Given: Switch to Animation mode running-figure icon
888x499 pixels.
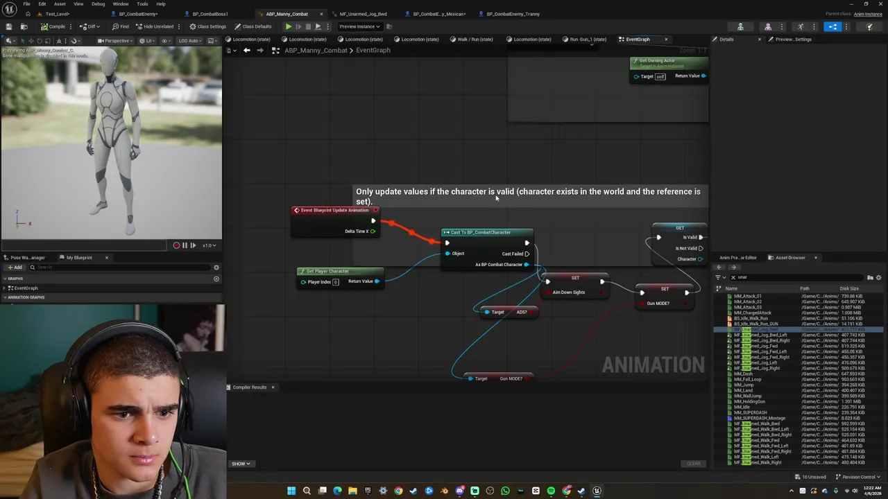Looking at the screenshot, I should pyautogui.click(x=800, y=26).
